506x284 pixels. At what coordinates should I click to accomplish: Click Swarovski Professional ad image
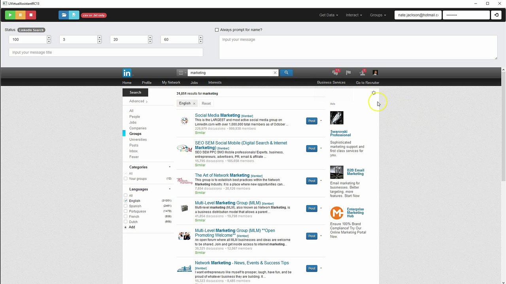(x=337, y=118)
